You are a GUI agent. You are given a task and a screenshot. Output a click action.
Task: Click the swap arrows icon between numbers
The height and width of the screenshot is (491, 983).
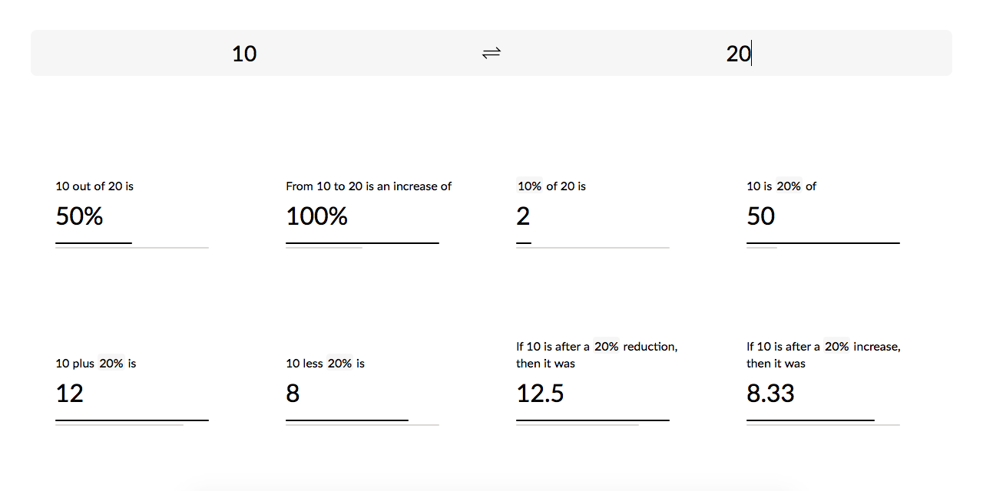tap(491, 53)
